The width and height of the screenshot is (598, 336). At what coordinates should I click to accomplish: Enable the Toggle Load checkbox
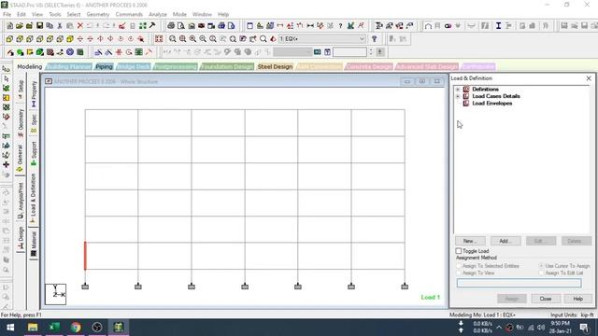pos(459,251)
